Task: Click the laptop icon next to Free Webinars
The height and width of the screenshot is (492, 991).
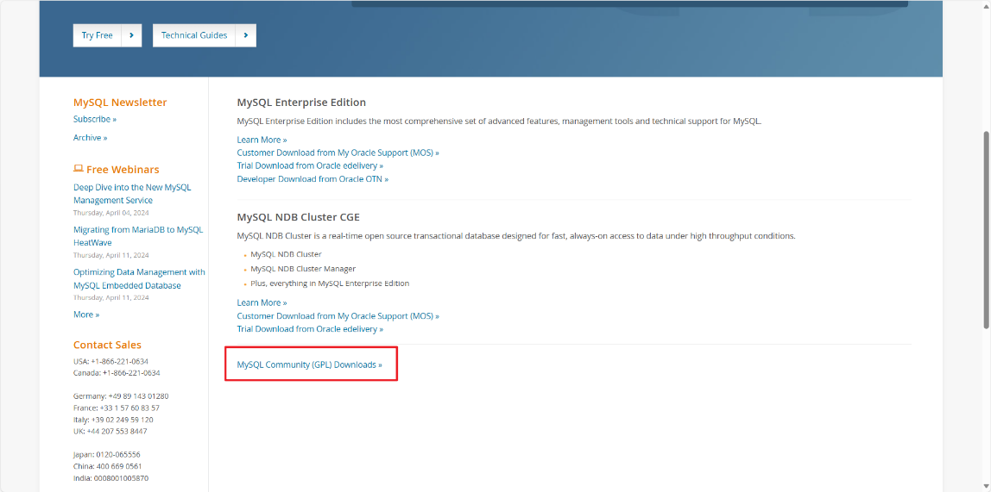Action: tap(79, 169)
